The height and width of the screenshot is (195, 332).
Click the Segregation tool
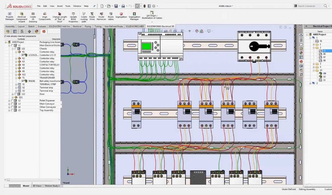click(x=121, y=15)
